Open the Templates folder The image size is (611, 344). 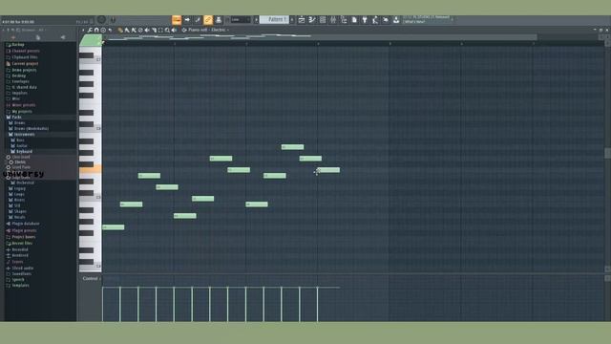(20, 286)
